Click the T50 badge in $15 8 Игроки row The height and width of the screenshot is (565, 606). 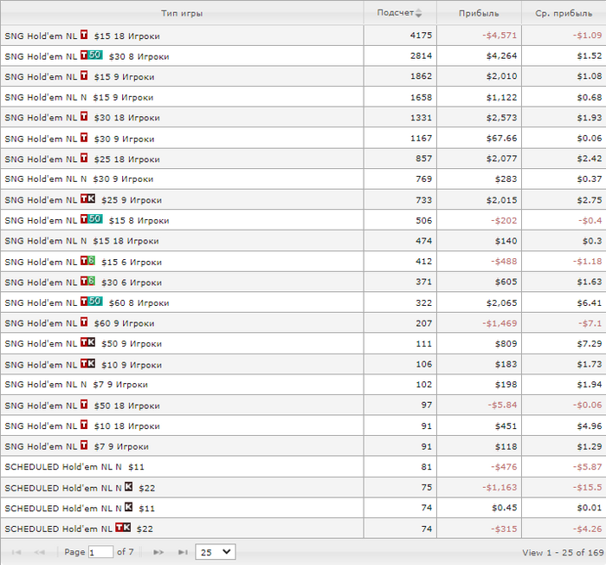tap(92, 219)
